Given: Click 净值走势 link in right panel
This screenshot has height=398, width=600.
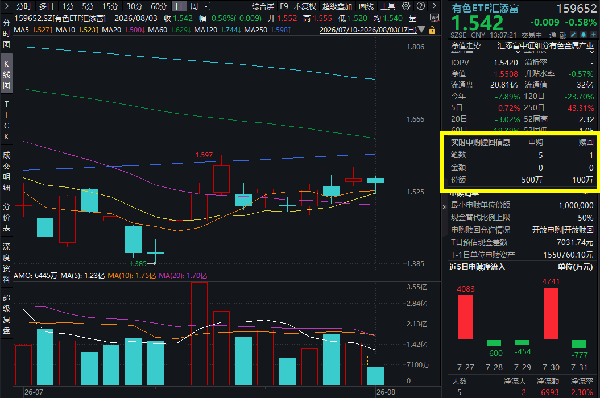Looking at the screenshot, I should (466, 45).
